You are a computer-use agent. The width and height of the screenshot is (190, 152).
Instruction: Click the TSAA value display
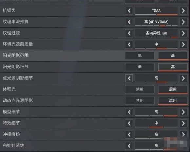[156, 11]
